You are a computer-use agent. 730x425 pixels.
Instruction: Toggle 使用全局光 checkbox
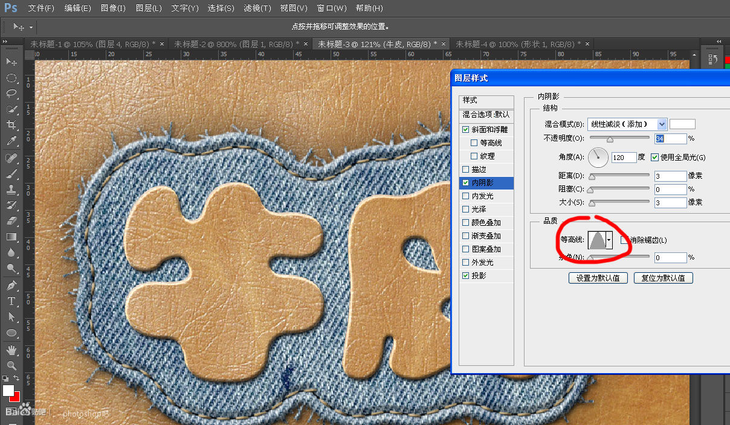(x=654, y=158)
